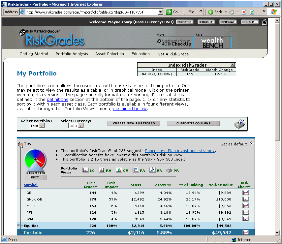Image resolution: width=282 pixels, height=244 pixels.
Task: Select the Set as default radio button
Action: [252, 143]
